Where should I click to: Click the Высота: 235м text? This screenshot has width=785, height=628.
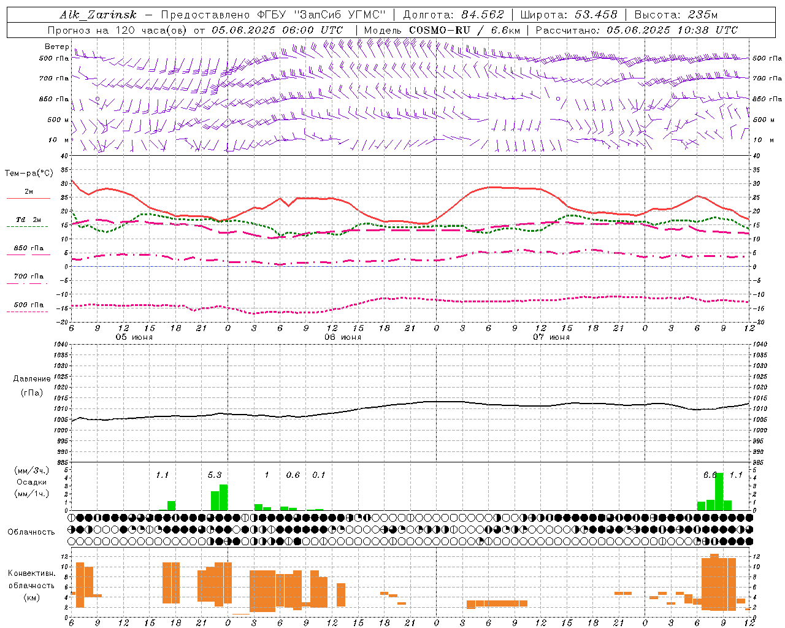(676, 15)
